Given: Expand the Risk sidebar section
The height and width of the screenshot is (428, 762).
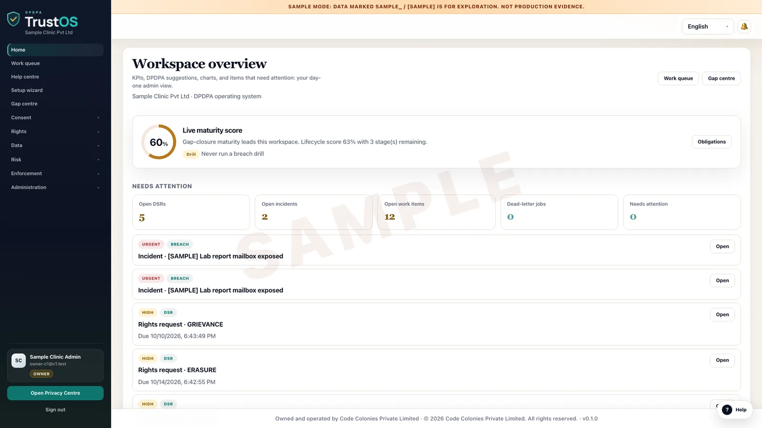Looking at the screenshot, I should click(x=55, y=159).
